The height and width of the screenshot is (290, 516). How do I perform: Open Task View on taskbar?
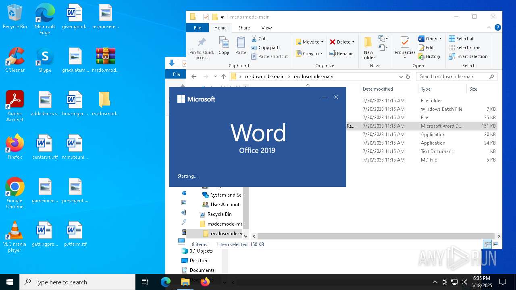coord(145,282)
